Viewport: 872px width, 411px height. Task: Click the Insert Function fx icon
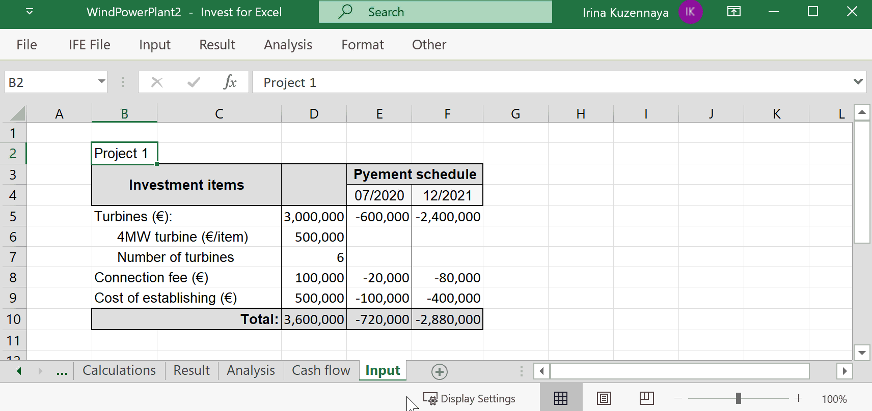pyautogui.click(x=230, y=82)
